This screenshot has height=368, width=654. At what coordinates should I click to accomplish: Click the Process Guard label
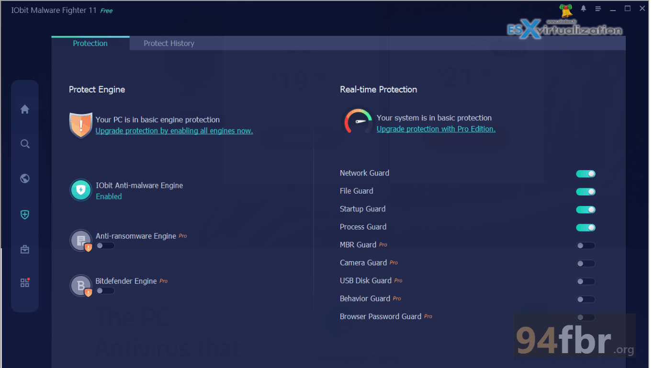[363, 227]
